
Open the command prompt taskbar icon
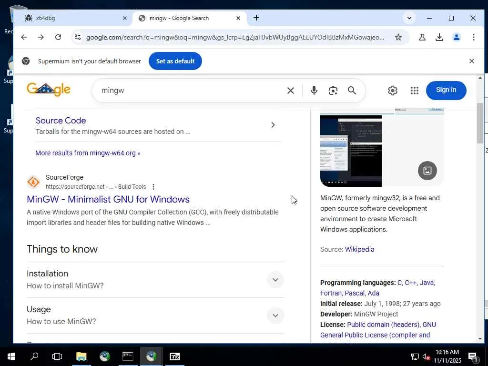tap(128, 356)
